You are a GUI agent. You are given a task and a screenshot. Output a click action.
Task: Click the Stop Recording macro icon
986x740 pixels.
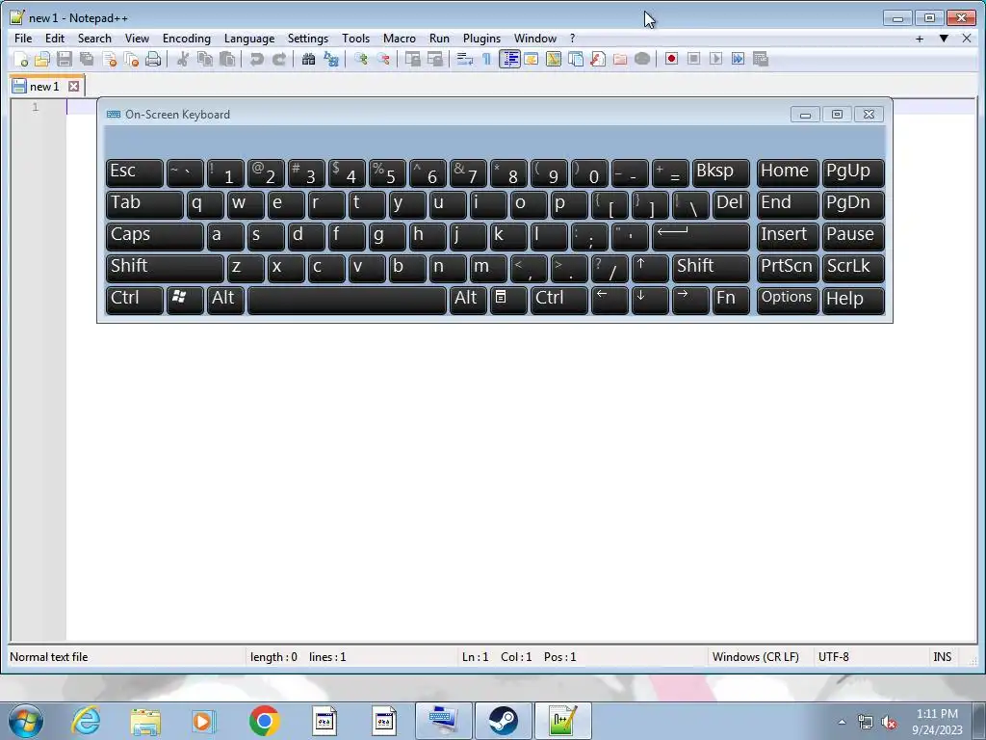[x=693, y=59]
